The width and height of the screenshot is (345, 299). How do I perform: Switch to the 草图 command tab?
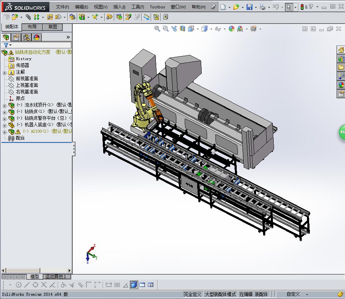tap(53, 27)
